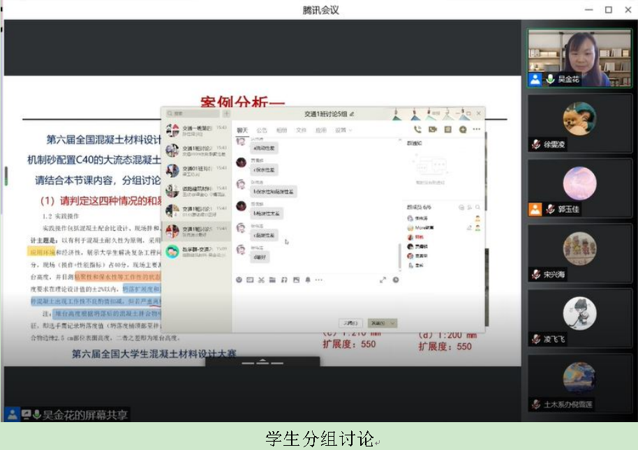The width and height of the screenshot is (638, 450).
Task: Click the scissors screenshot tool icon
Action: click(x=262, y=280)
